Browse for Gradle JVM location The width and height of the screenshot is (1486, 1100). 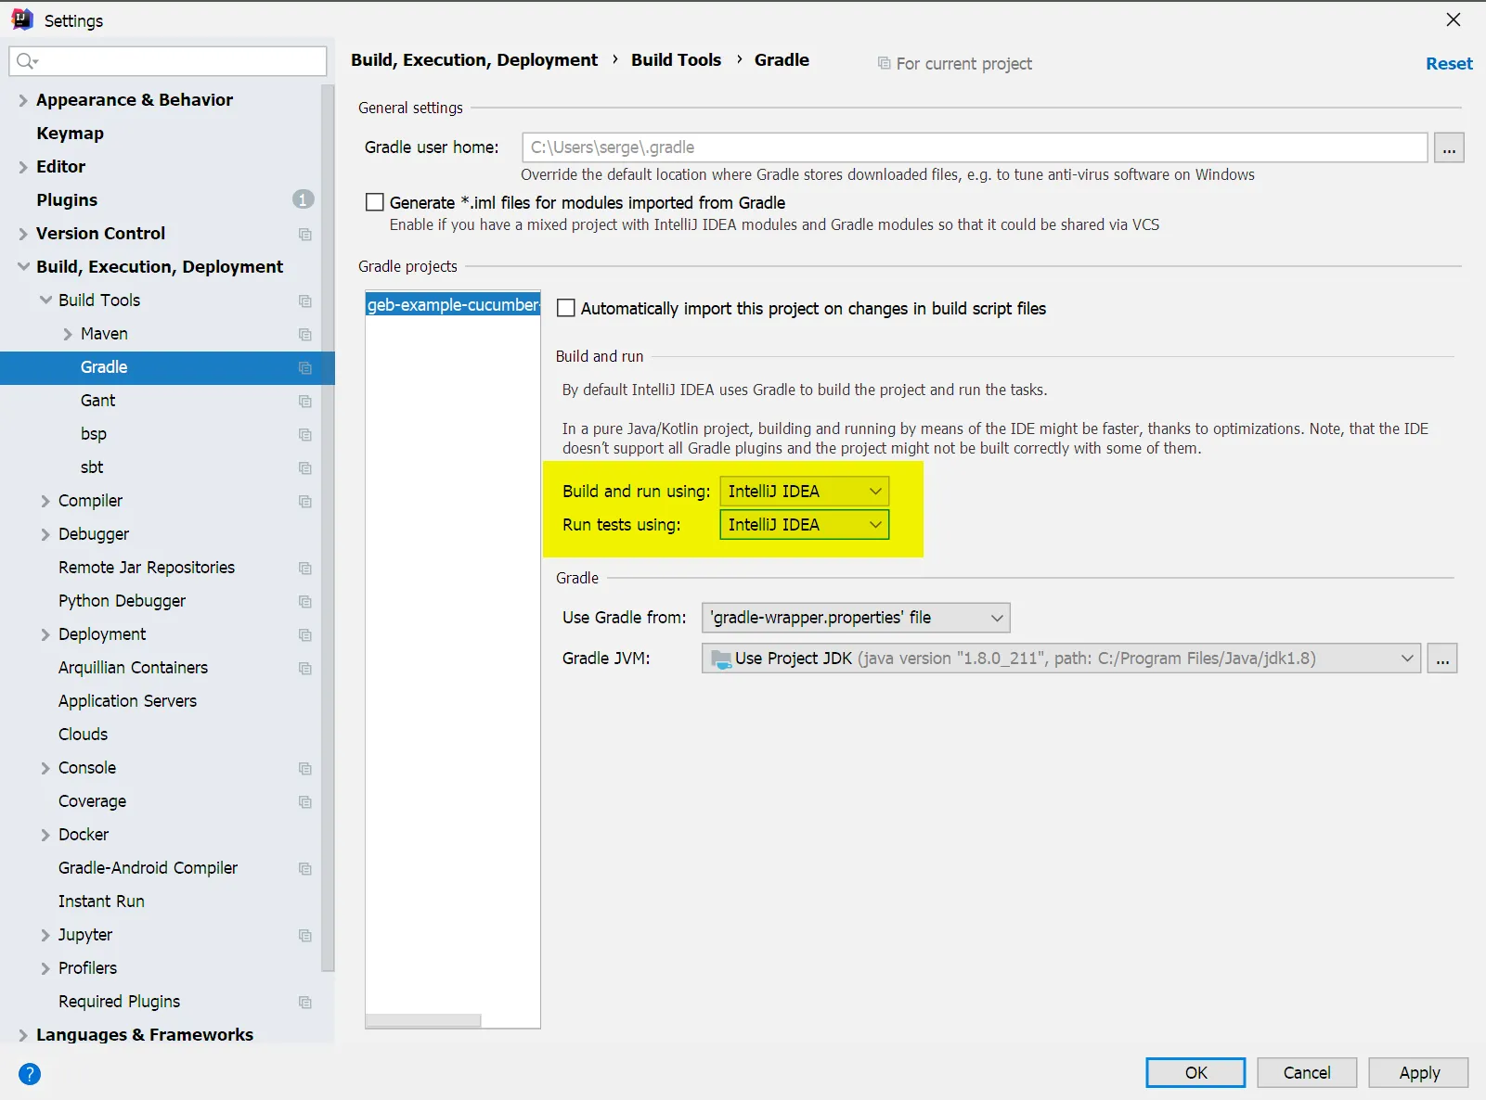coord(1442,659)
